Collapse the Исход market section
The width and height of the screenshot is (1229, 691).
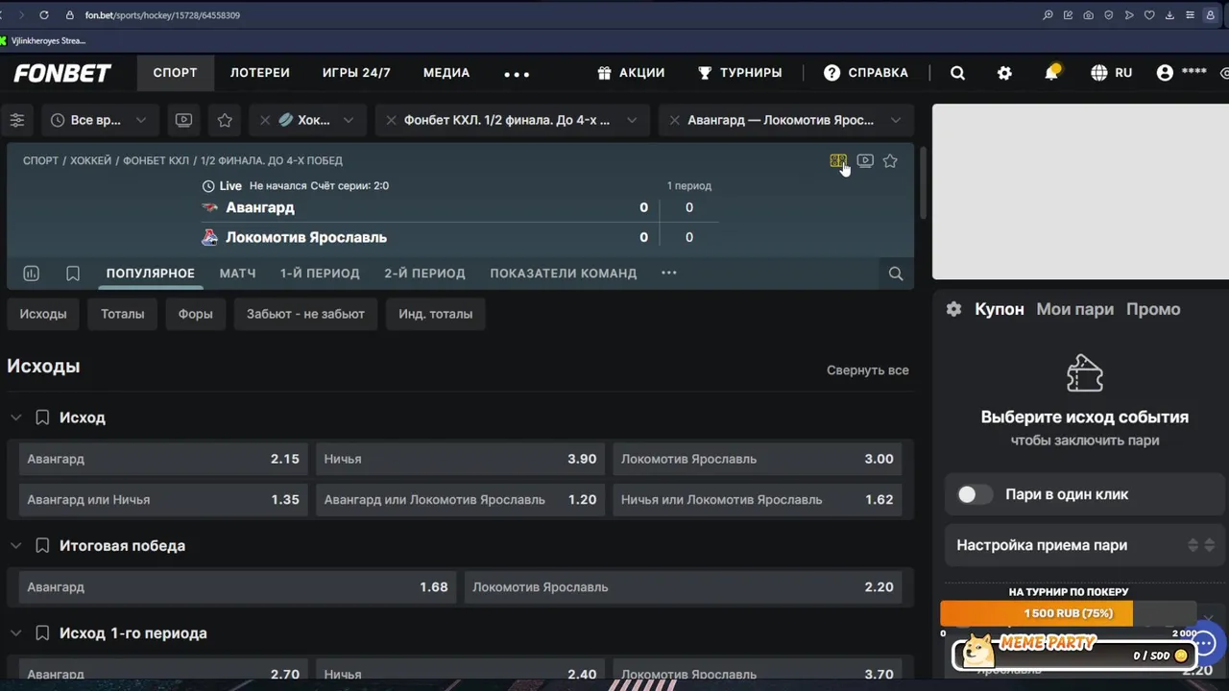coord(15,417)
